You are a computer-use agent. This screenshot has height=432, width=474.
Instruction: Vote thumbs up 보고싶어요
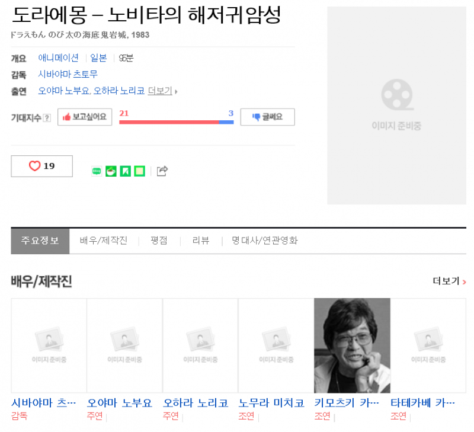85,117
